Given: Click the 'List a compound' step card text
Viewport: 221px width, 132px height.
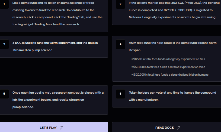Looking at the screenshot, I should tap(57, 14).
